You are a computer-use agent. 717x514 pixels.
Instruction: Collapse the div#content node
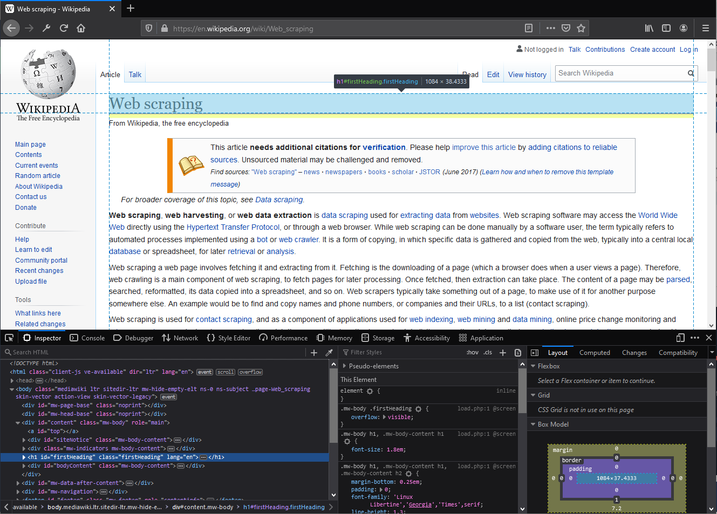(x=18, y=422)
